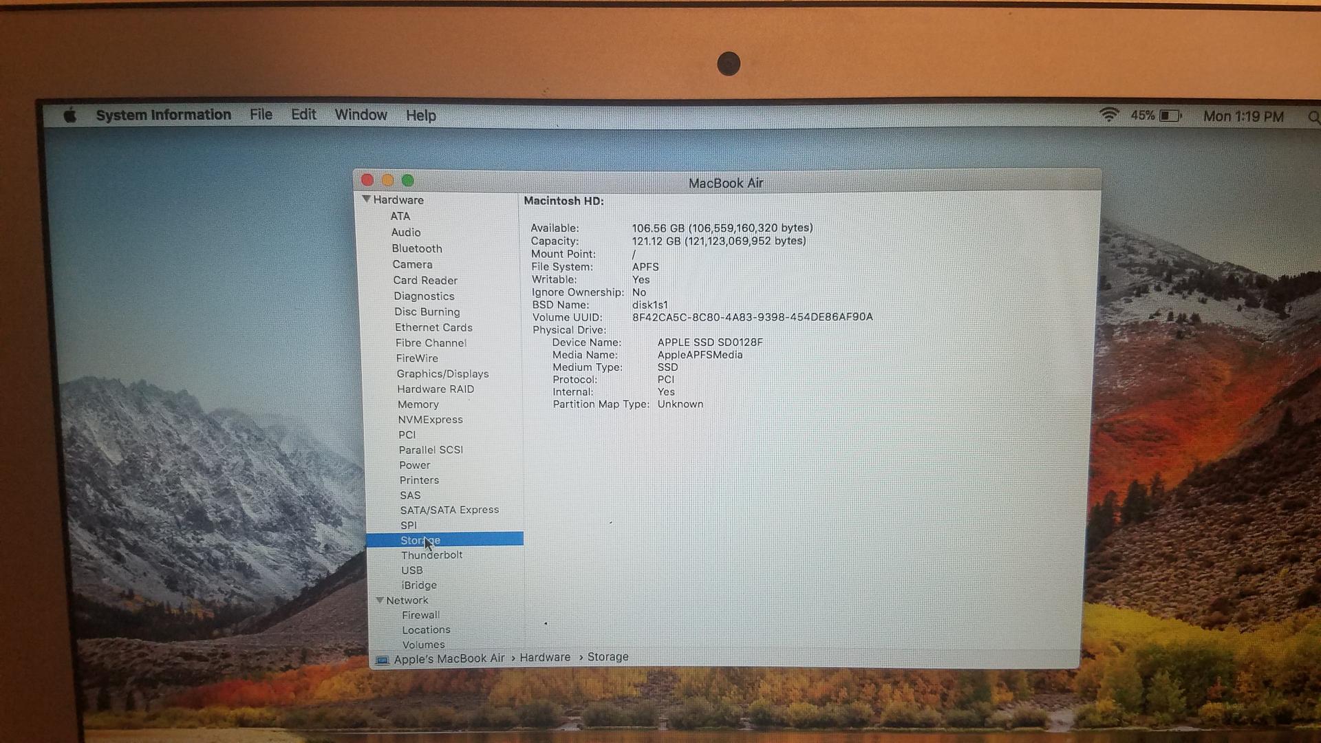Close the MacBook Air window
The image size is (1321, 743).
367,180
